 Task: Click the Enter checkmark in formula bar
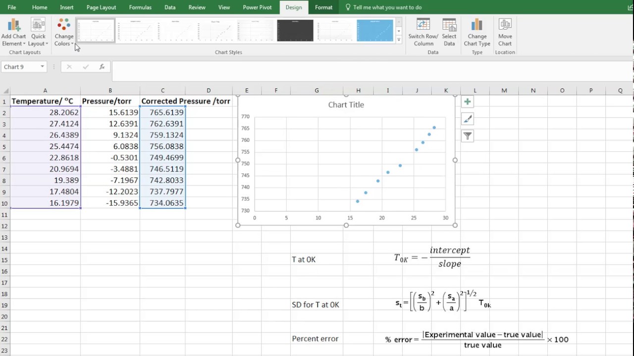[86, 67]
